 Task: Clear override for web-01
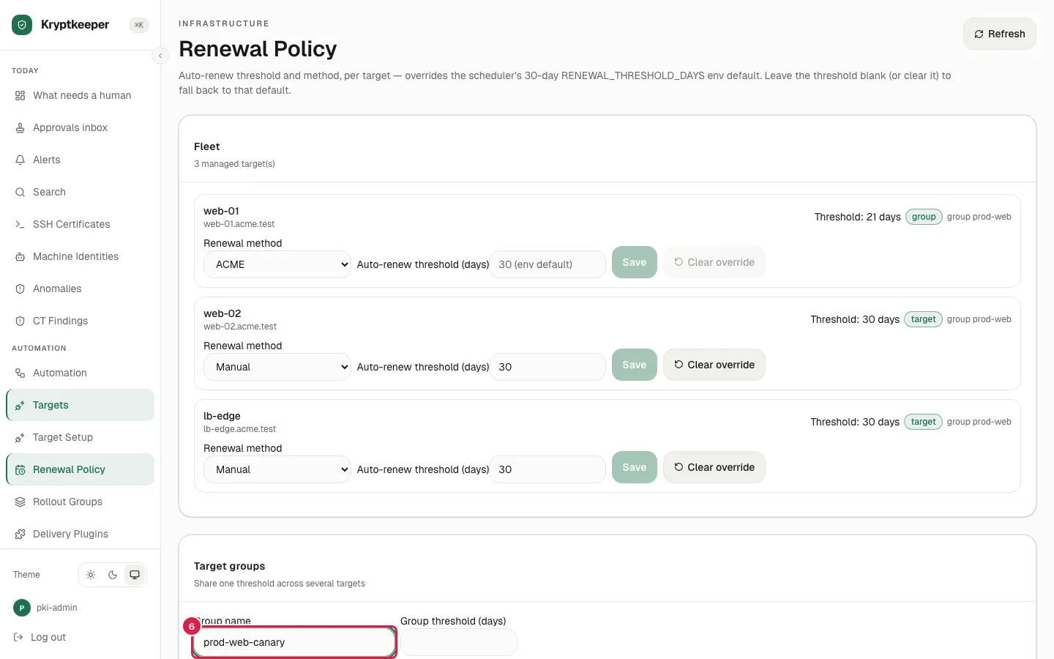click(714, 262)
